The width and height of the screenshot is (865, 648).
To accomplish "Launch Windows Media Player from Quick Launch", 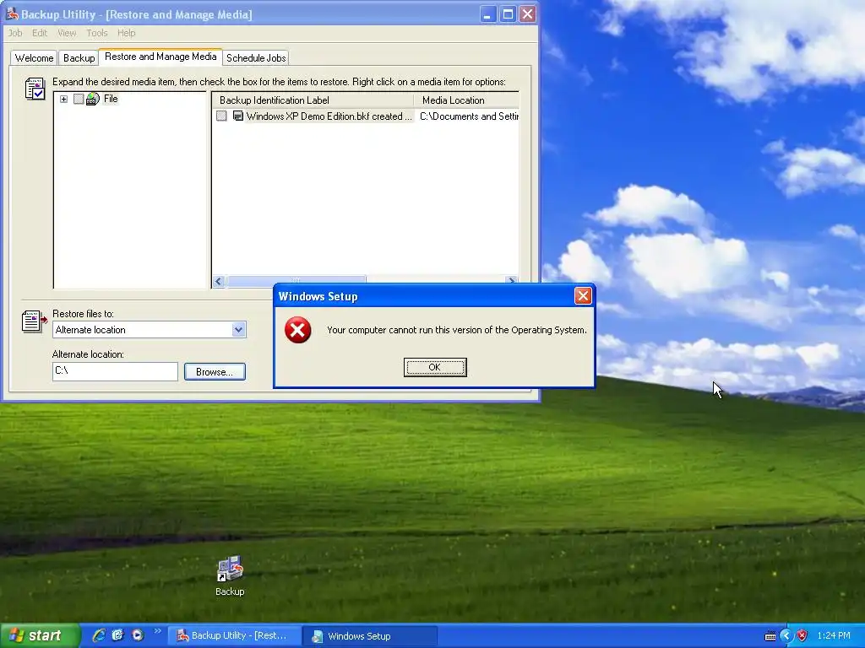I will [x=138, y=635].
